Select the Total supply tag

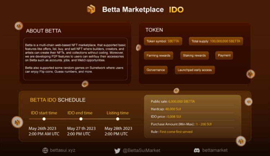tap(216, 41)
